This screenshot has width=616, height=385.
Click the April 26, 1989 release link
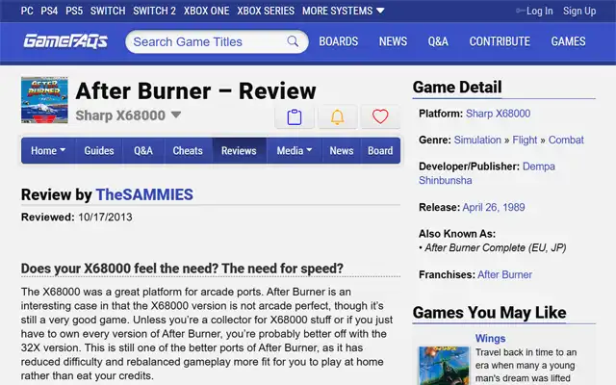pyautogui.click(x=494, y=207)
